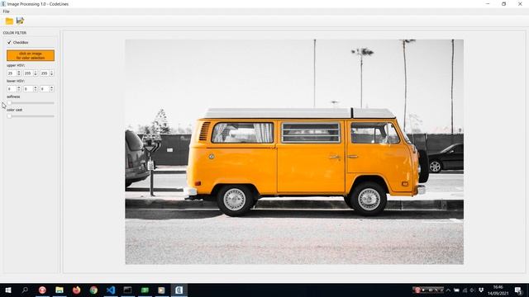Screen dimensions: 529x297
Task: Select the Image Processing app taskbar icon
Action: [x=179, y=290]
